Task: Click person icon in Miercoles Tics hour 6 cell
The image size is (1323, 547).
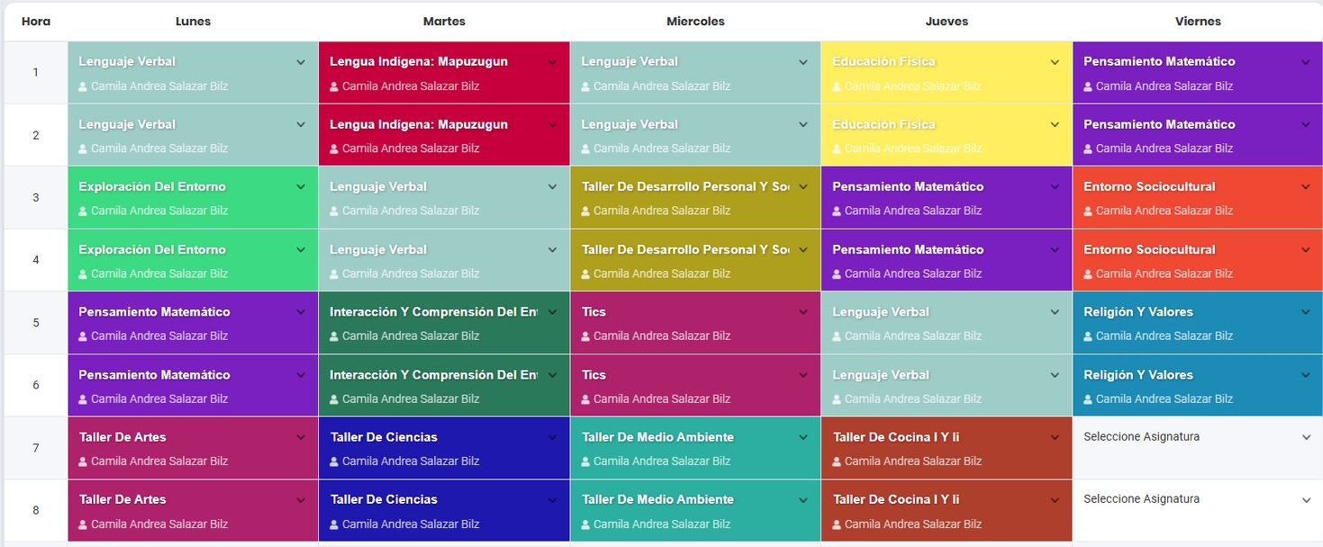Action: point(585,399)
